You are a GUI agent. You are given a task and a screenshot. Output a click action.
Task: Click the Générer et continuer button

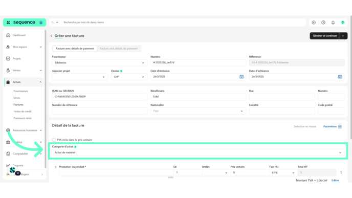pos(324,36)
